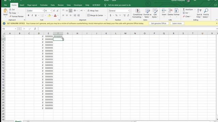Expand the Name Box dropdown arrow
Screen dimensions: 218x122
(15, 28)
